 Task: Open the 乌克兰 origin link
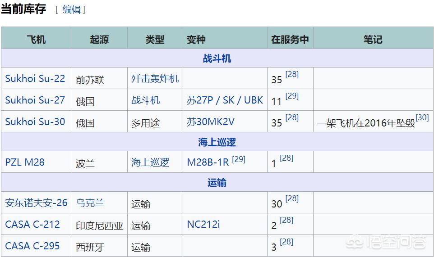pos(90,203)
